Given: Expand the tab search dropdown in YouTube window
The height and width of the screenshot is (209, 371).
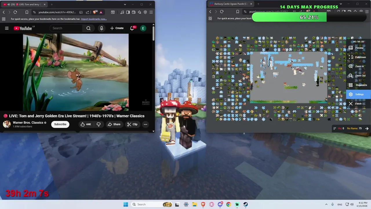Looking at the screenshot, I should [x=125, y=4].
